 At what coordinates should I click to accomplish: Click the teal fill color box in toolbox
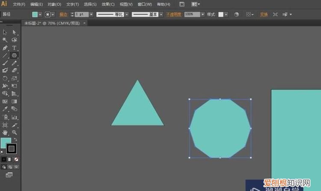click(6, 143)
